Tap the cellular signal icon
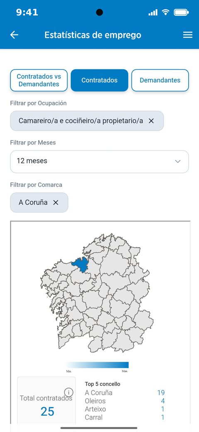This screenshot has width=199, height=432. 153,12
